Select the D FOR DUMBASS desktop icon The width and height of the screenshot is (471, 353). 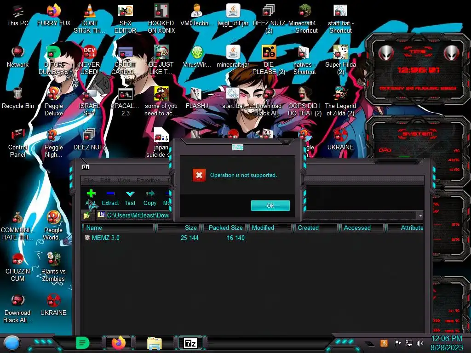[54, 60]
